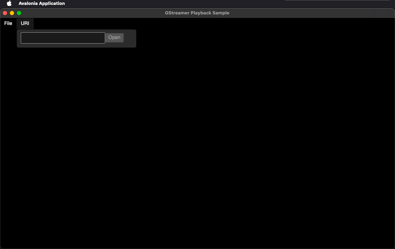Click the red close traffic light
The width and height of the screenshot is (395, 249).
point(5,13)
